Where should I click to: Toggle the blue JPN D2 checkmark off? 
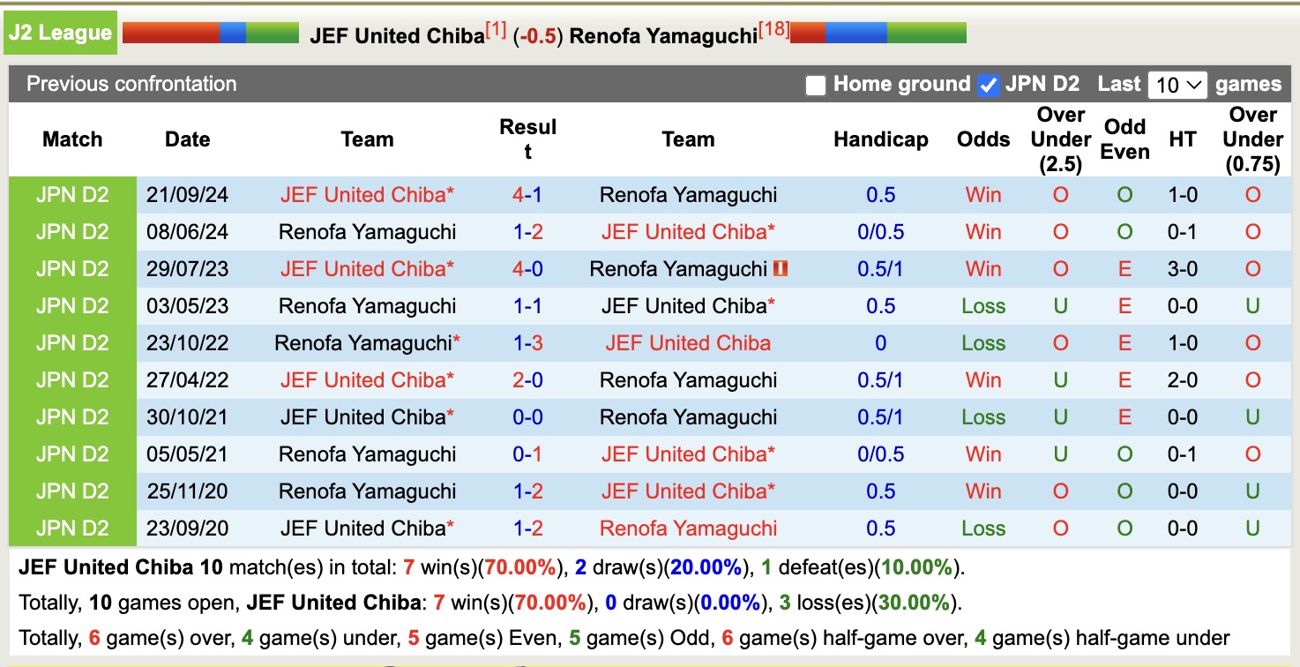tap(990, 85)
